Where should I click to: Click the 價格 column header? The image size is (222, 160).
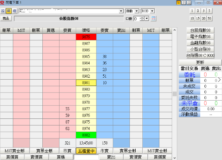(x=86, y=30)
